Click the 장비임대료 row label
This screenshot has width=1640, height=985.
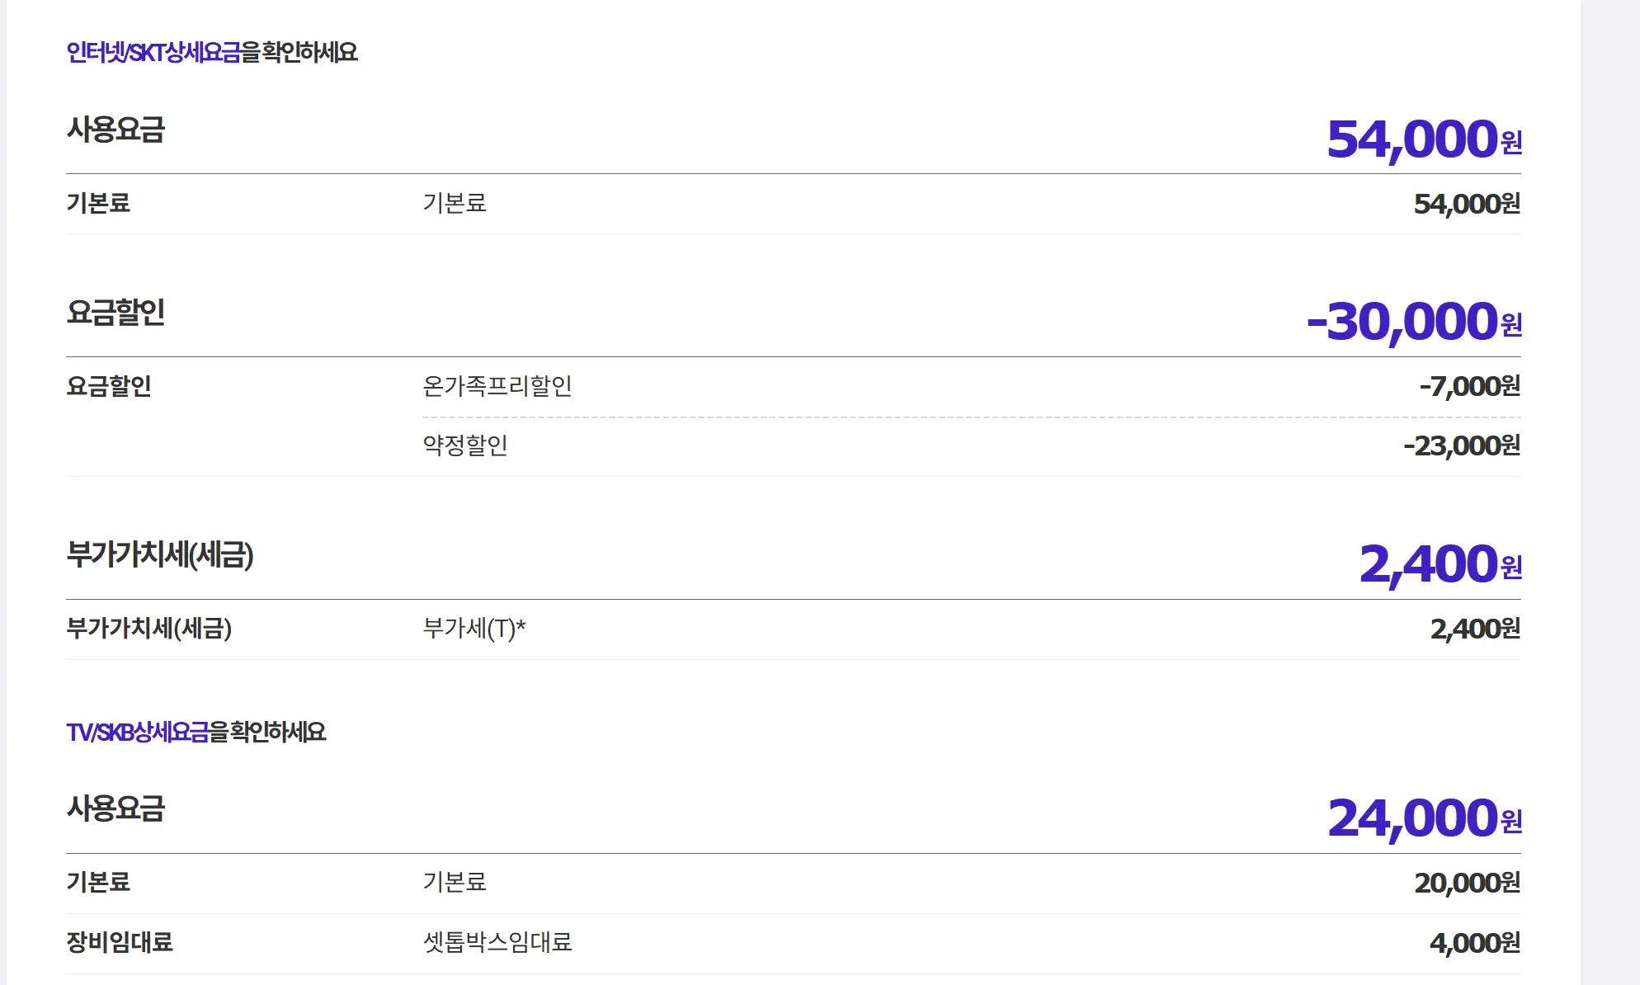click(120, 942)
